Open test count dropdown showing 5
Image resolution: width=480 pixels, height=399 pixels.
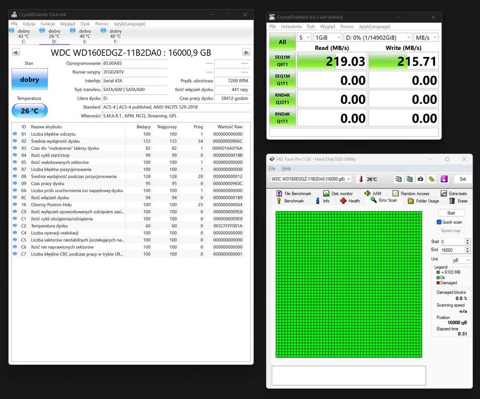[304, 38]
